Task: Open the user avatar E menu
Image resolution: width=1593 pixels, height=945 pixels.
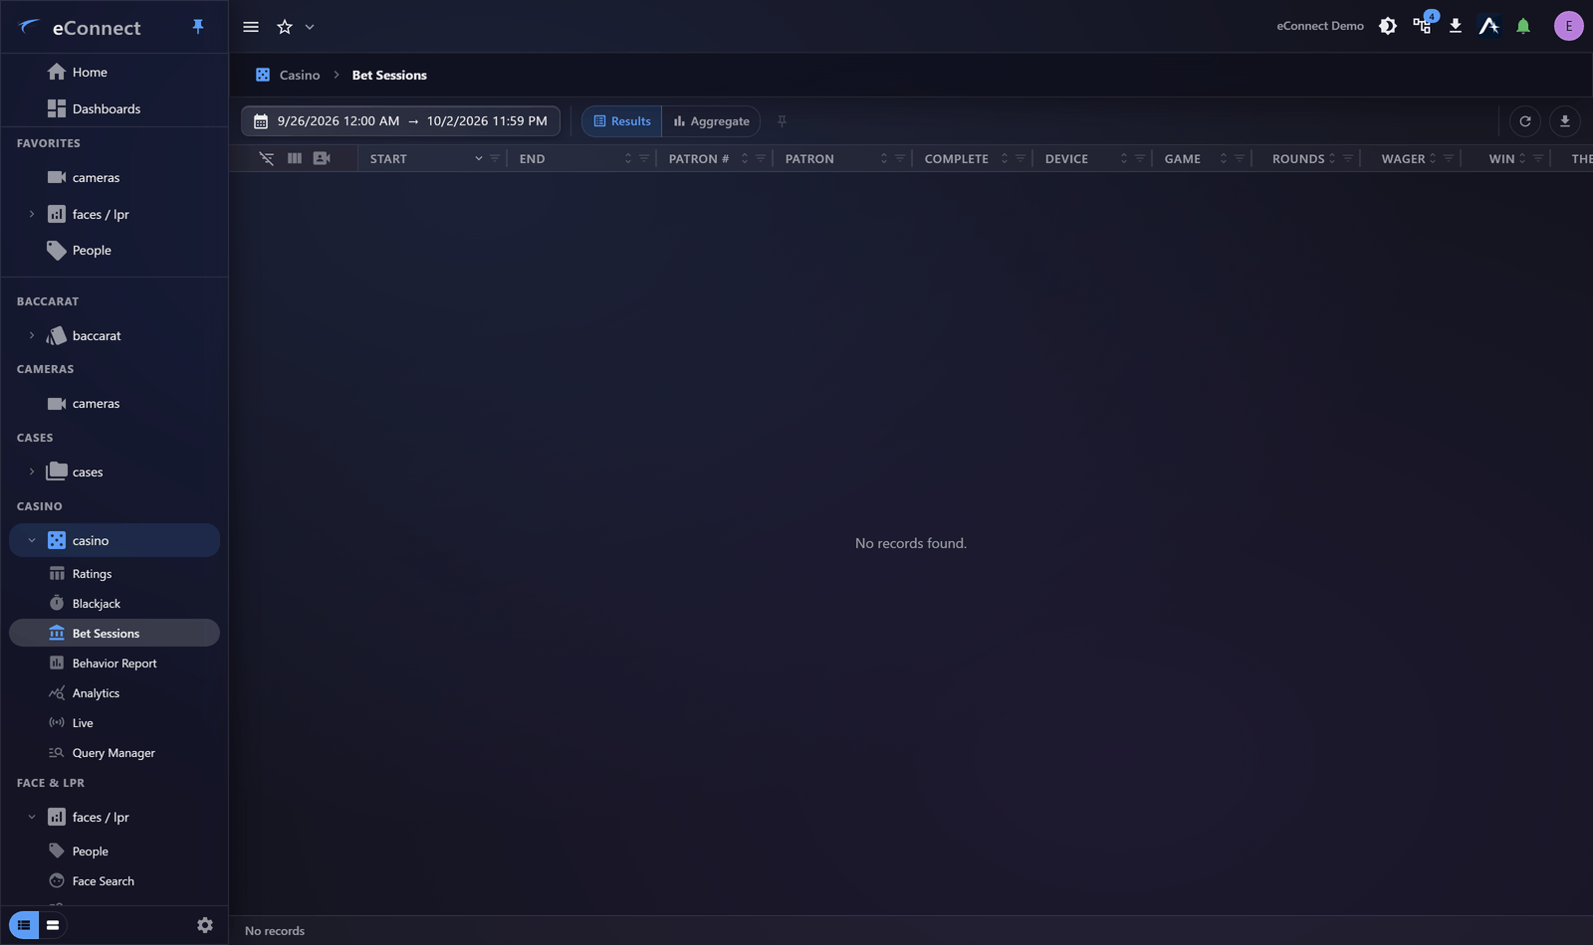Action: [x=1569, y=26]
